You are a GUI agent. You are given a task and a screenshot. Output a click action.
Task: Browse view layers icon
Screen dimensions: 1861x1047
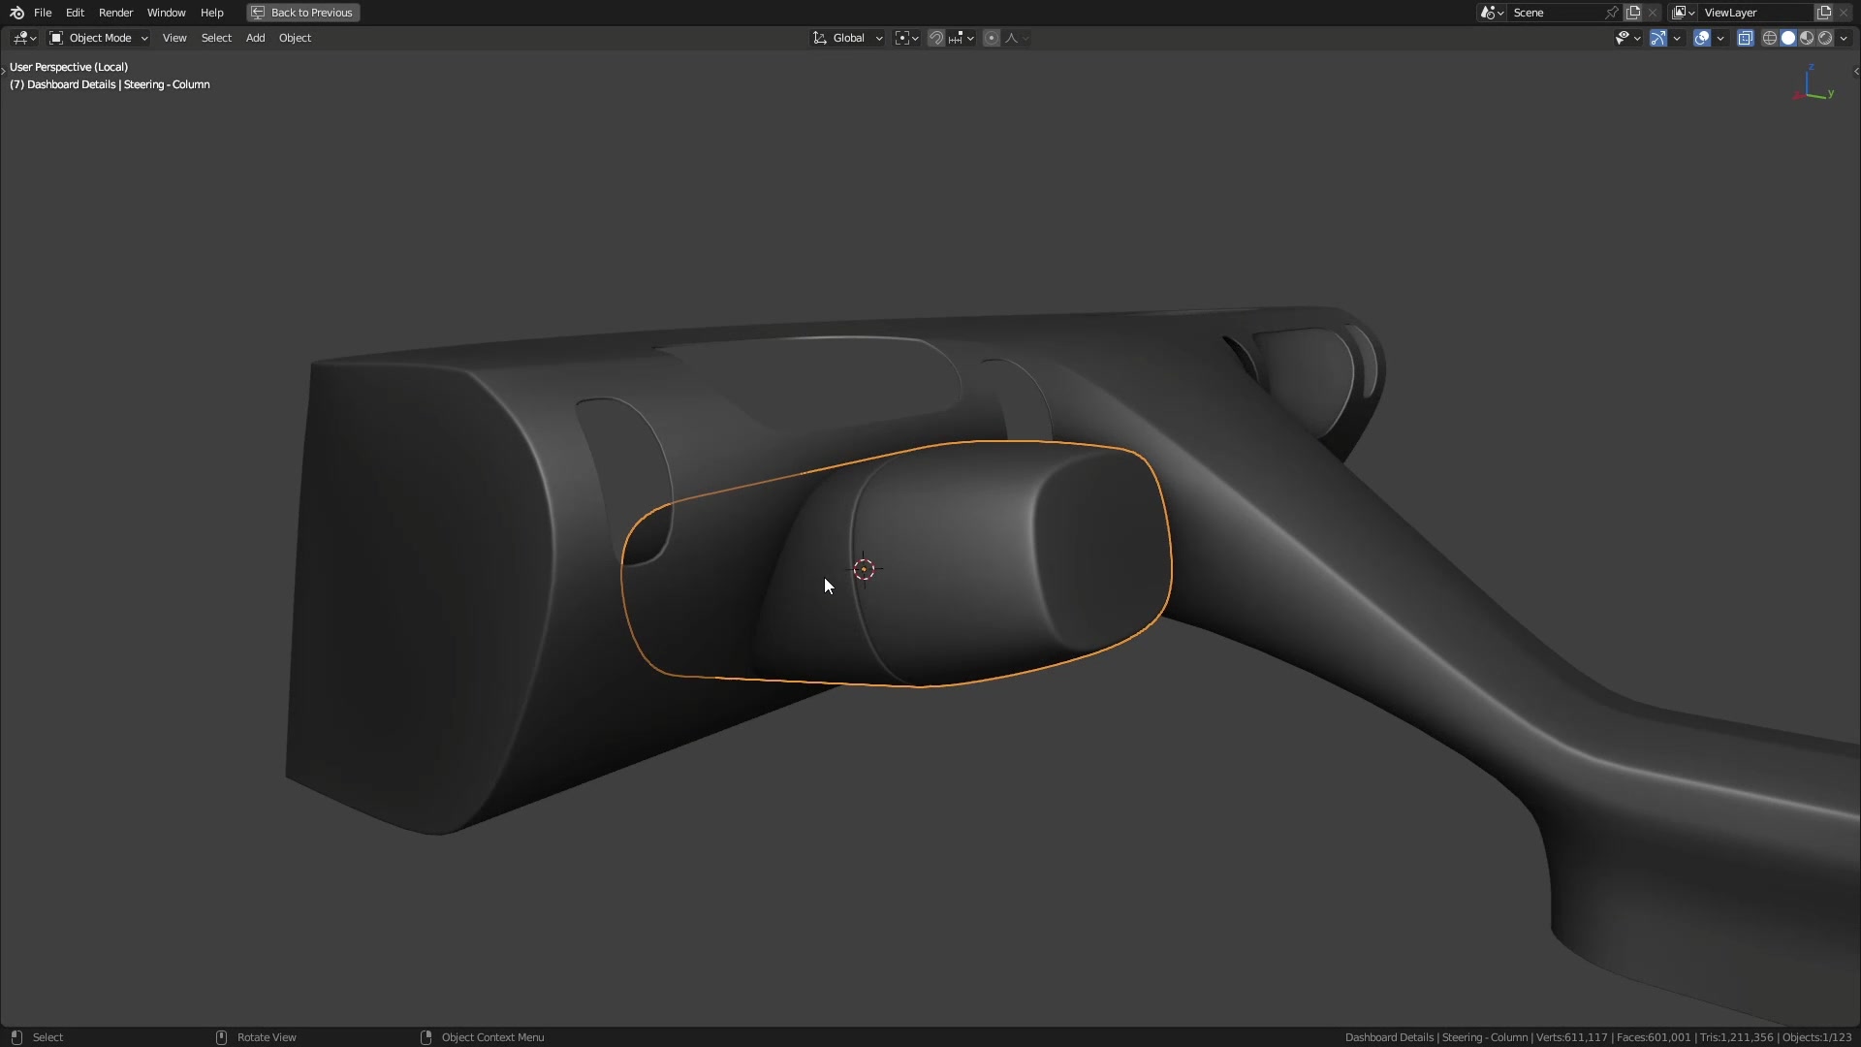1684,13
